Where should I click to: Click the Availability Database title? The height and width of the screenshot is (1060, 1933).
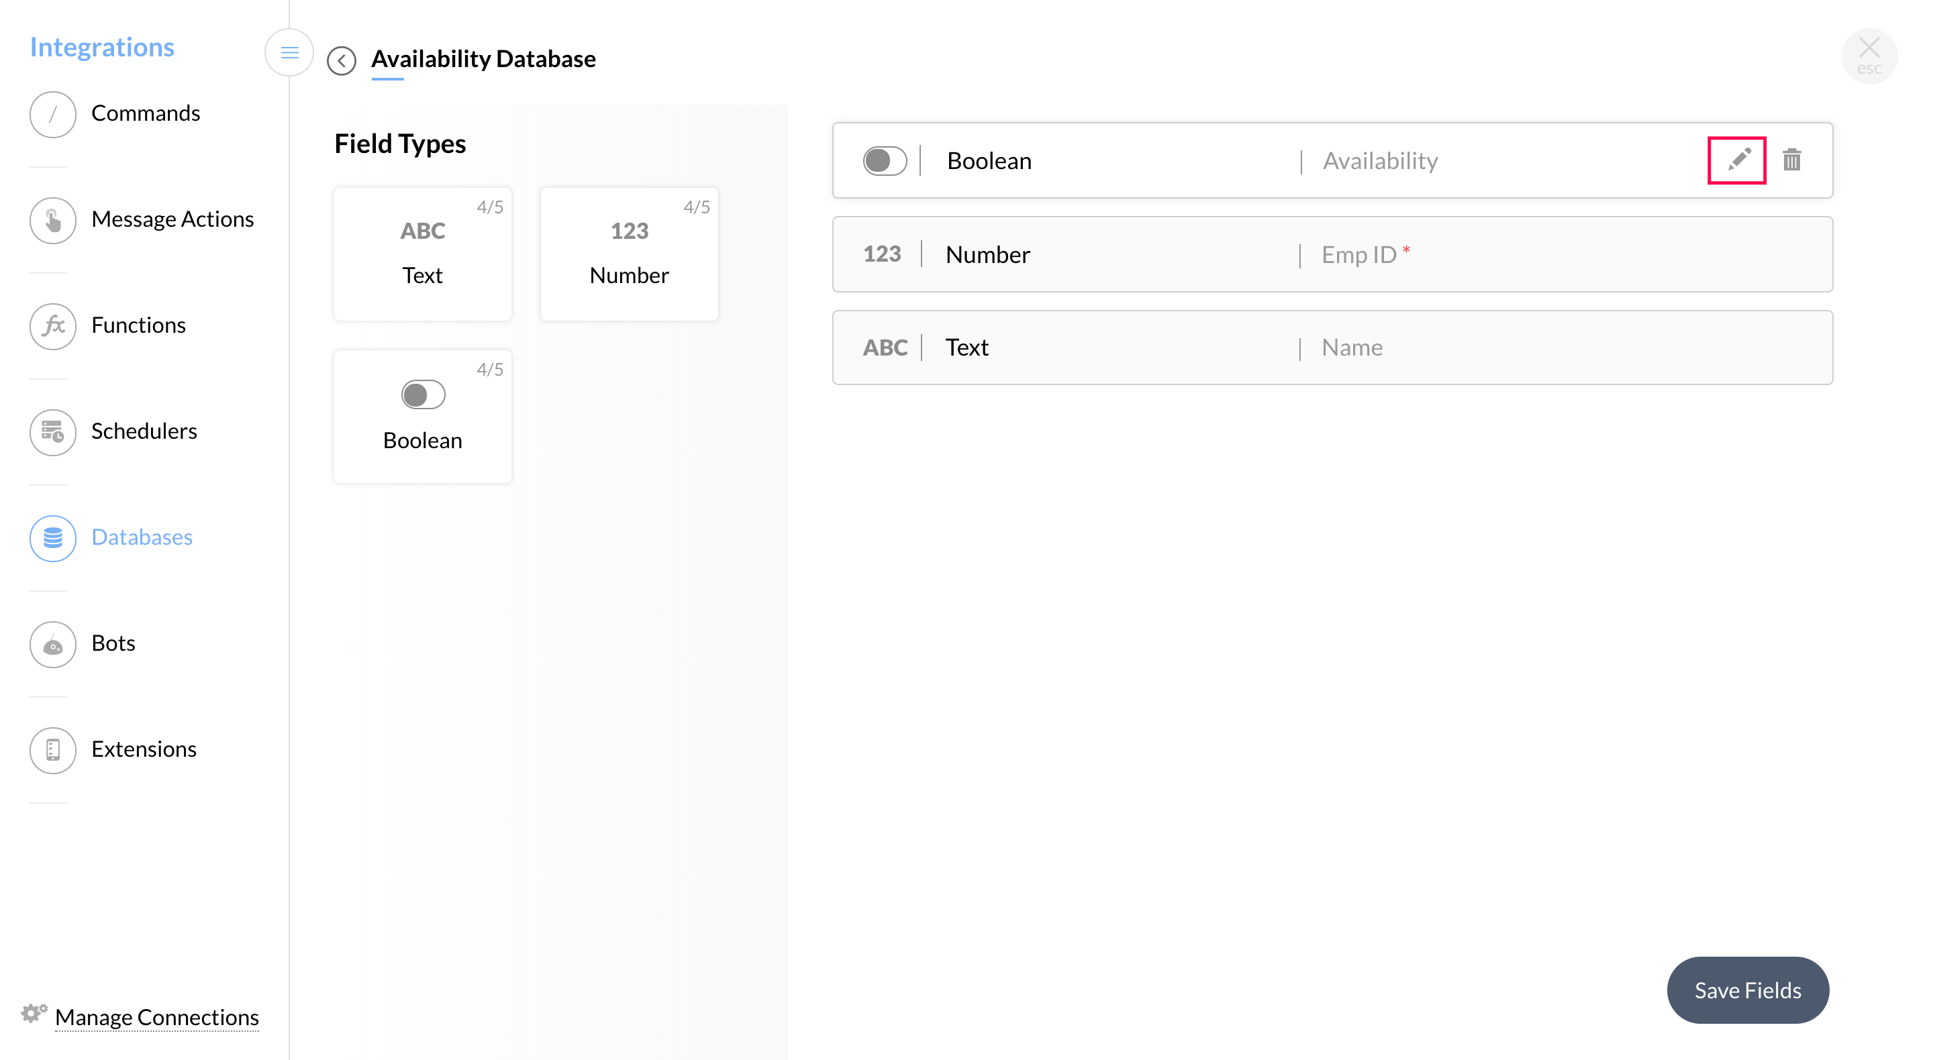483,58
